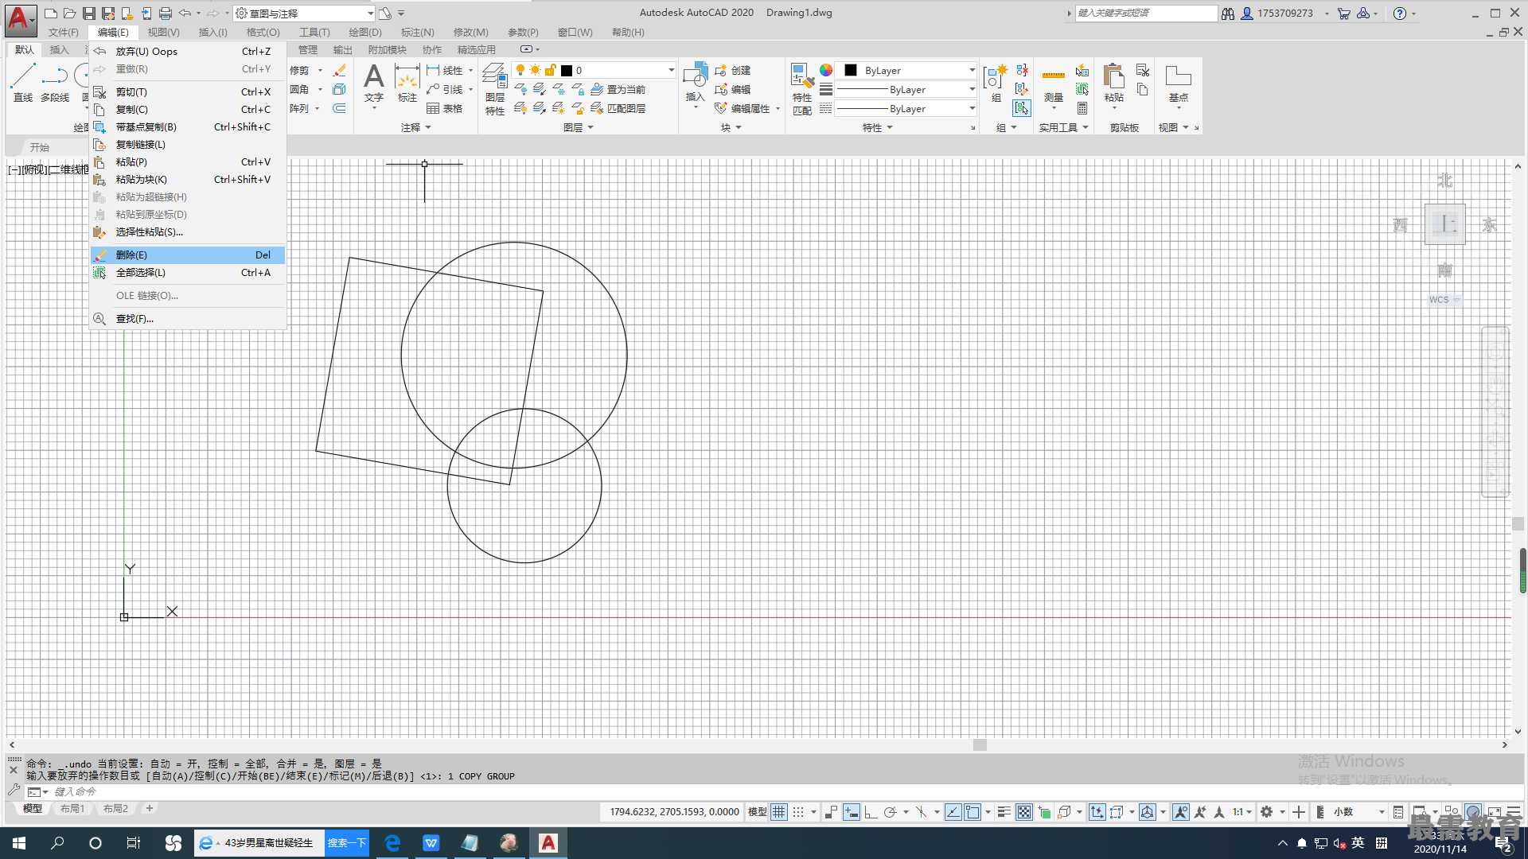Open the AutoCAD application menu logo

(x=21, y=21)
